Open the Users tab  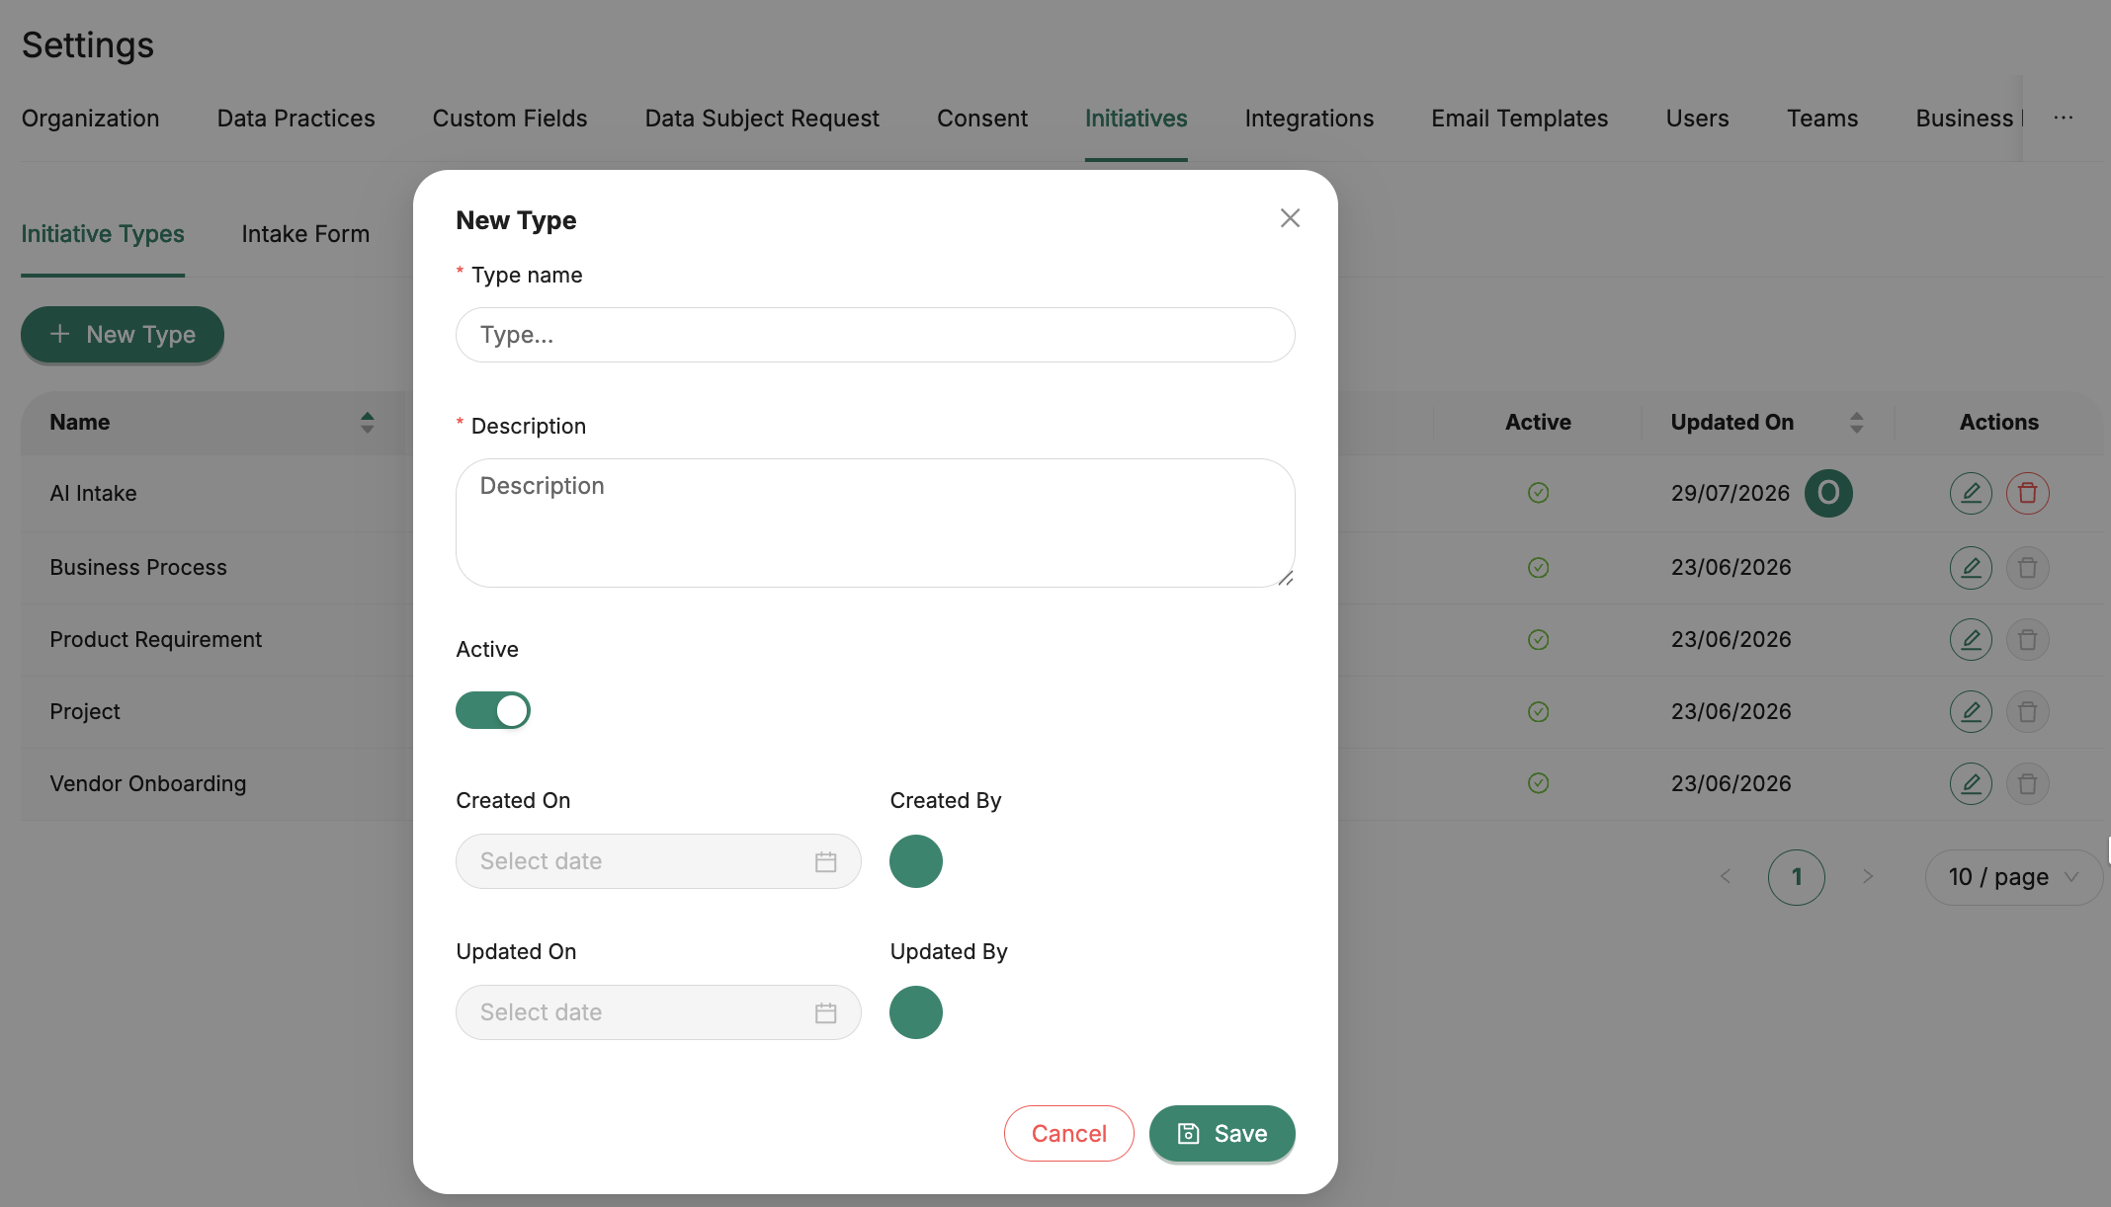[1697, 119]
